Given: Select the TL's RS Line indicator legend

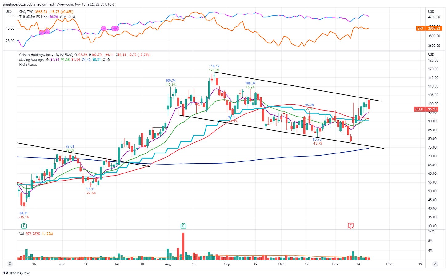Looking at the screenshot, I should tap(33, 17).
